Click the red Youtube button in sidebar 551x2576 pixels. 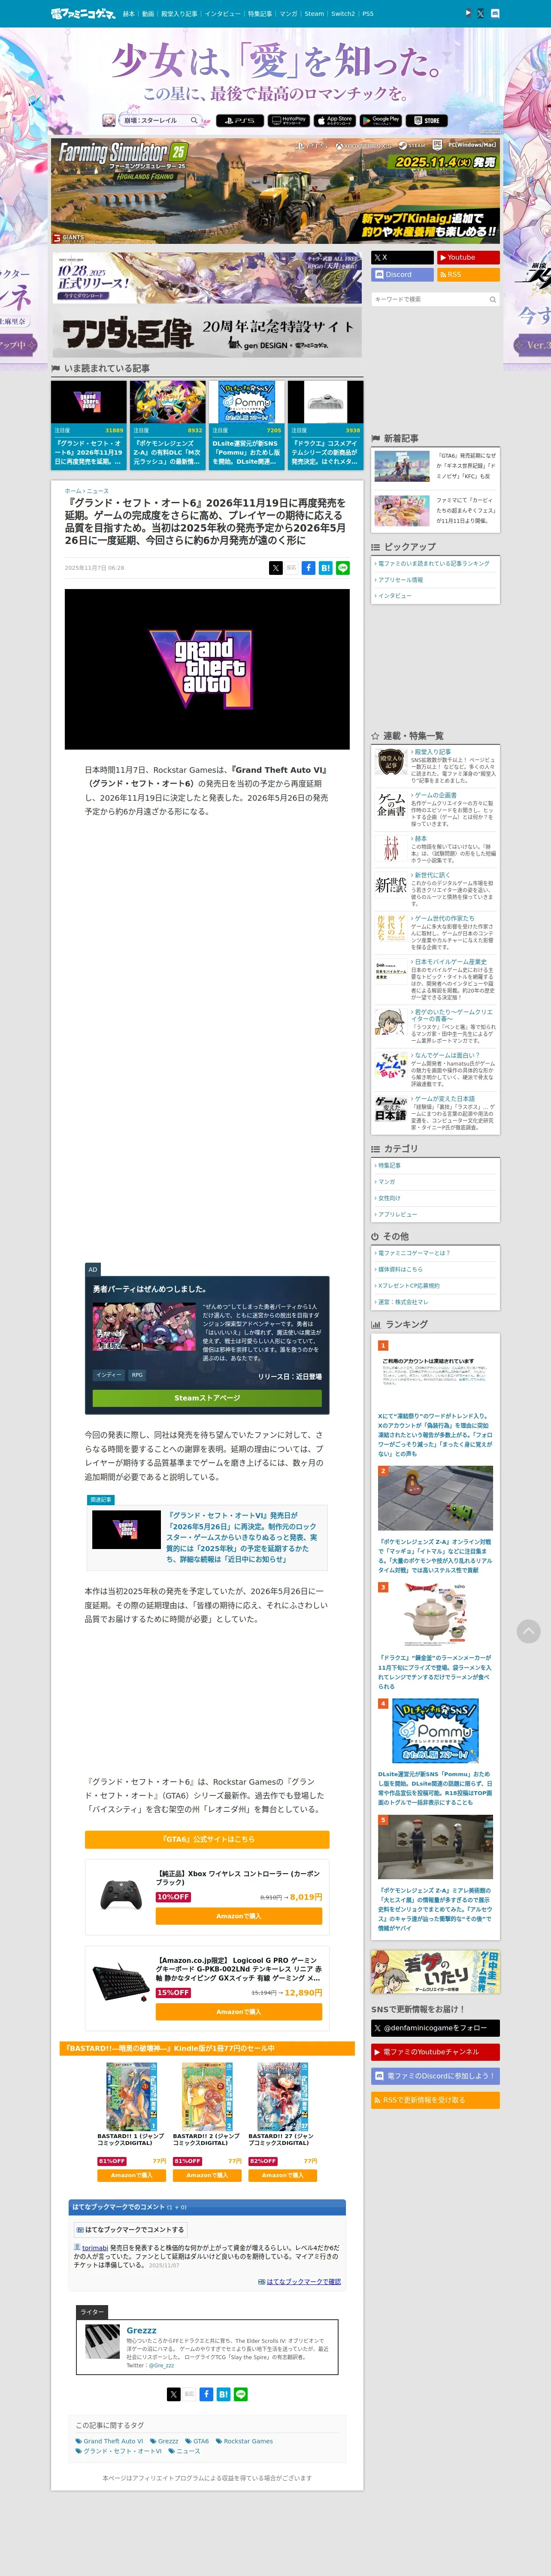(468, 257)
